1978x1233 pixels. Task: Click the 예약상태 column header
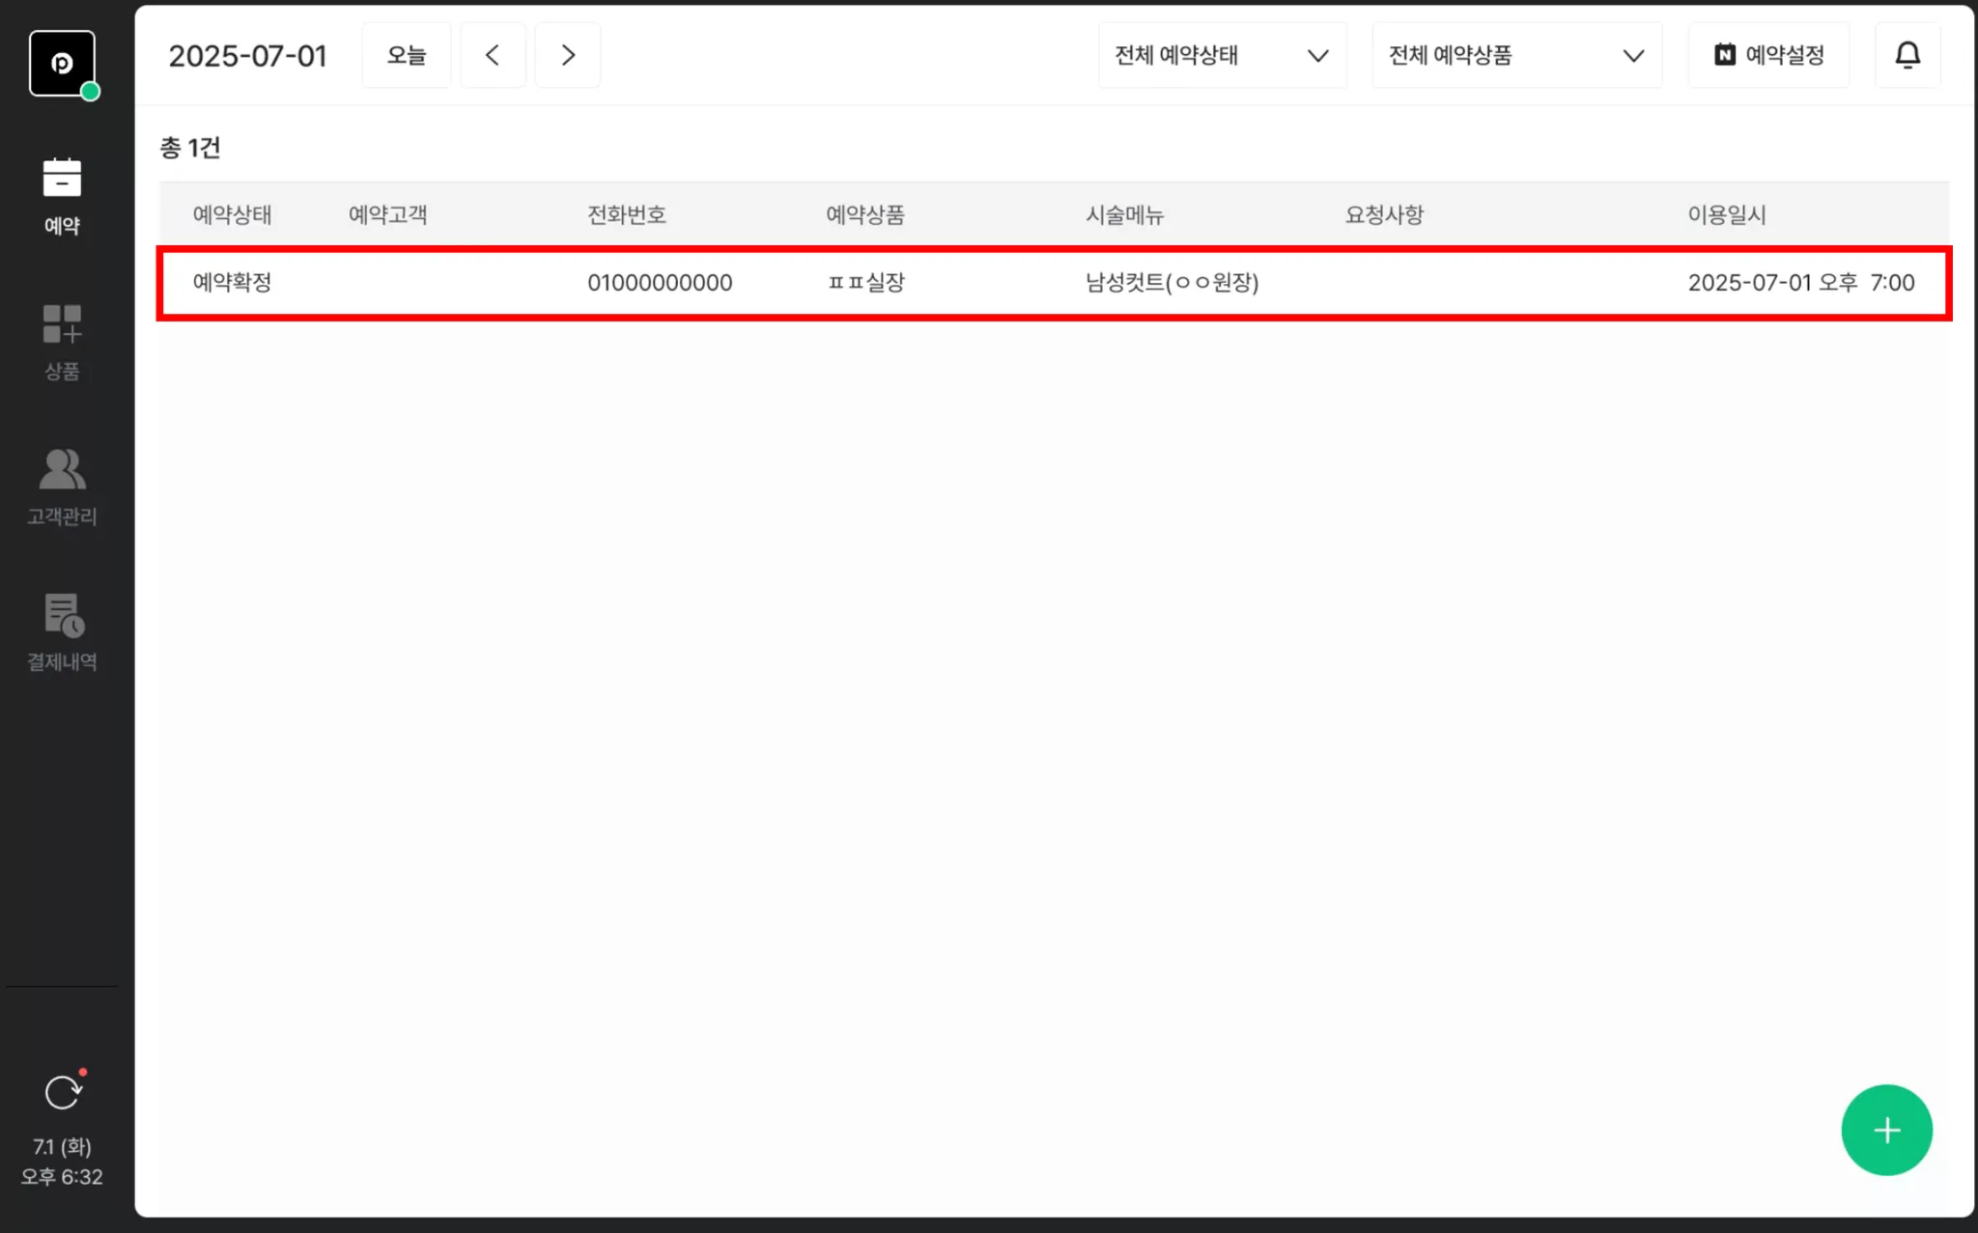click(x=232, y=214)
